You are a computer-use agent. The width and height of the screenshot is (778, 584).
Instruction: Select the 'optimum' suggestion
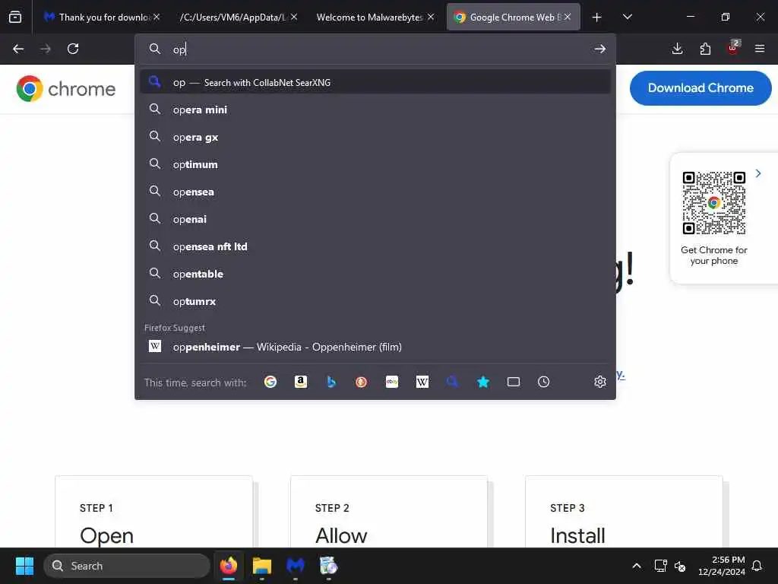[x=375, y=164]
